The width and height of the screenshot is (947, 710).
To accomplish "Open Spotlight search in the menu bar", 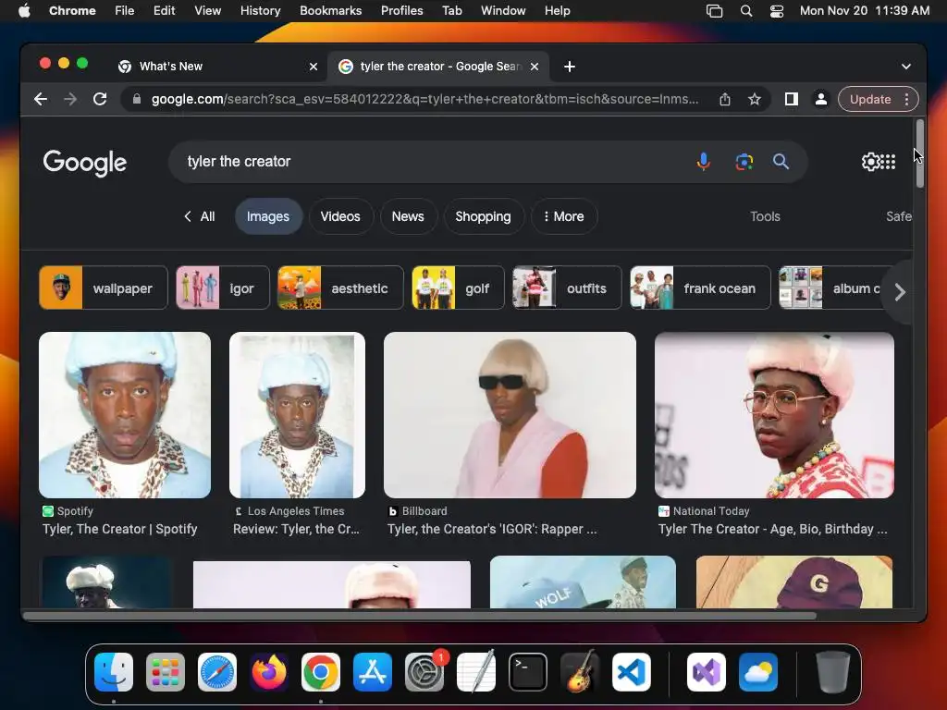I will click(746, 11).
